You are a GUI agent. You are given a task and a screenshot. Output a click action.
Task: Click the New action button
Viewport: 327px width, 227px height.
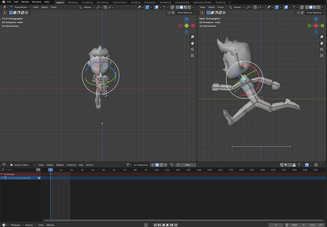[188, 165]
